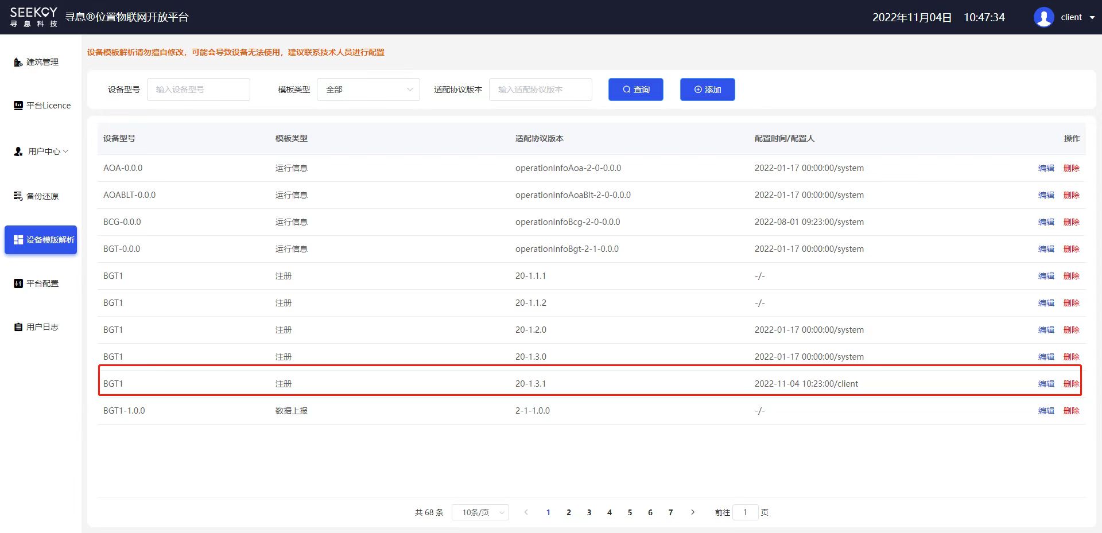This screenshot has height=533, width=1102.
Task: Click the 建筑管理 building icon in sidebar
Action: tap(18, 62)
